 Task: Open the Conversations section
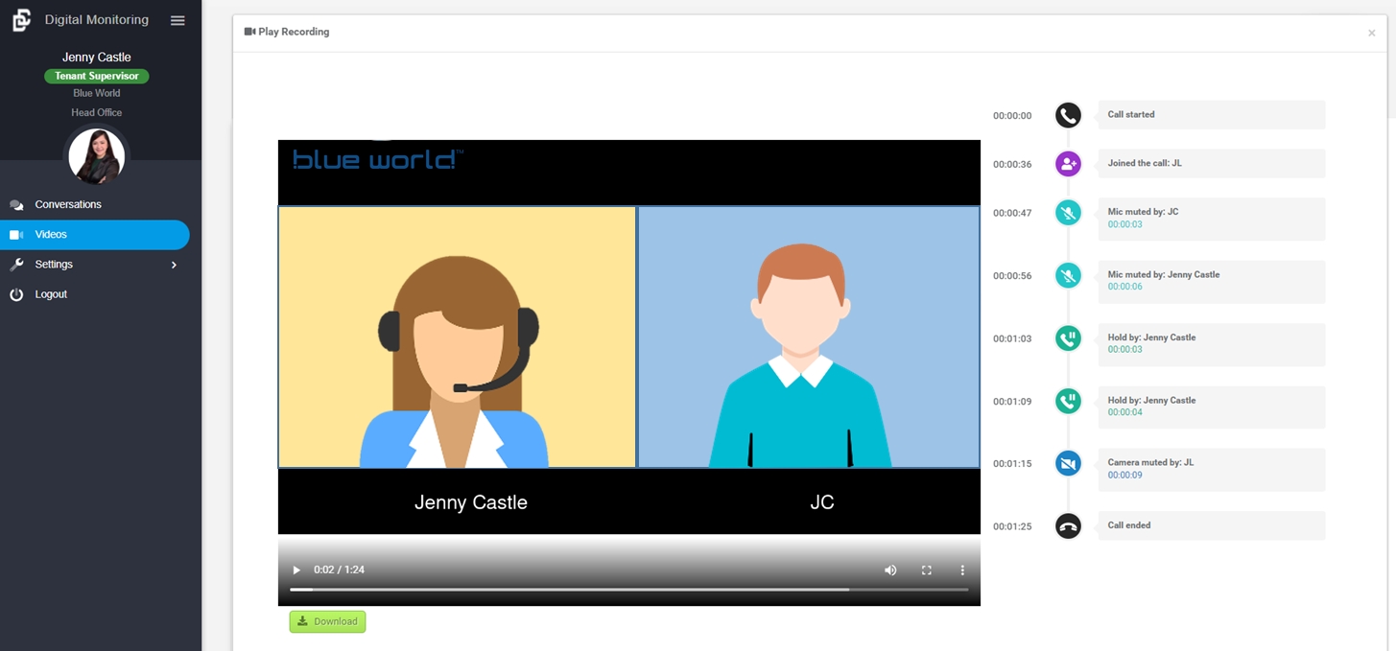pos(68,204)
